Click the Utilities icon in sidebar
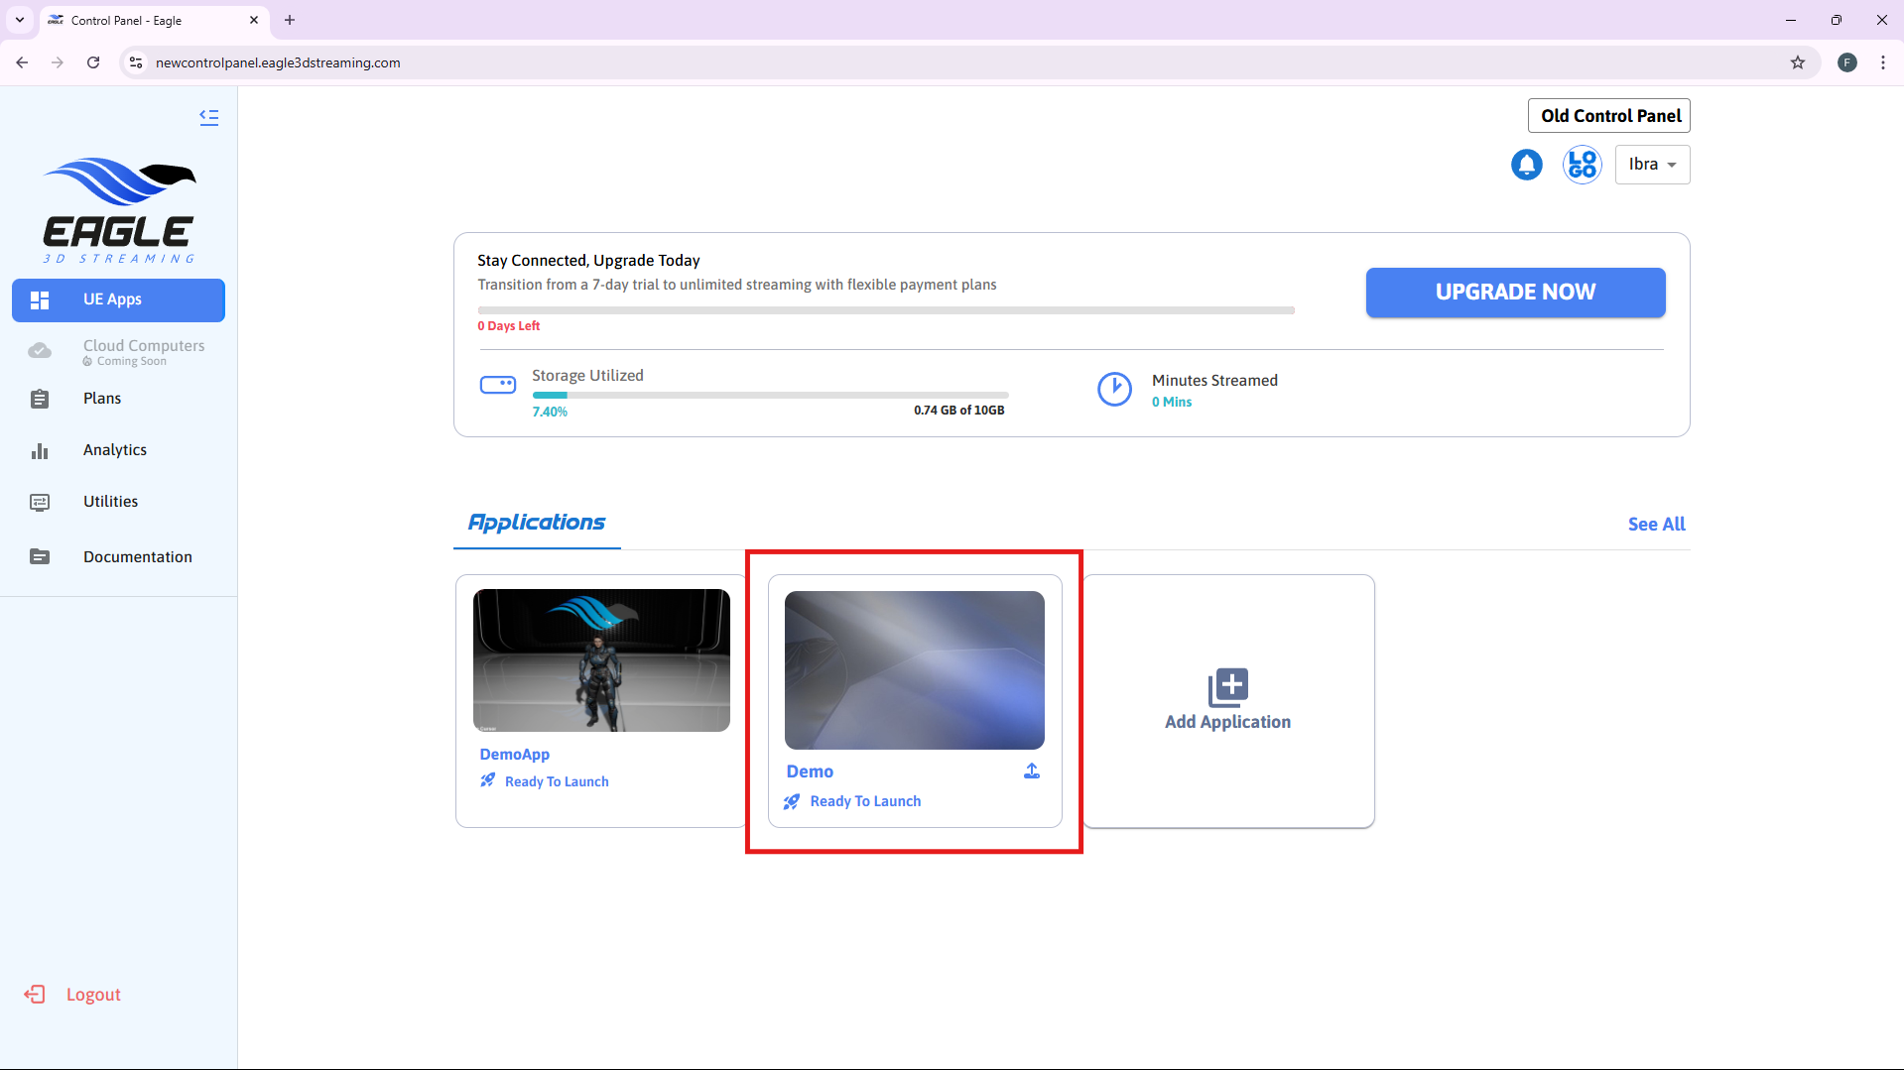 40,503
